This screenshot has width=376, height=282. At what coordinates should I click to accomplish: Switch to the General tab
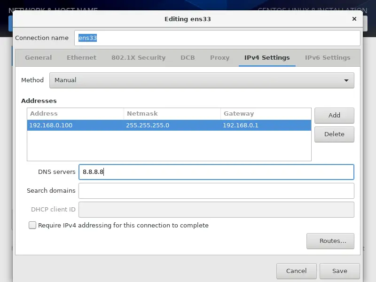coord(39,57)
